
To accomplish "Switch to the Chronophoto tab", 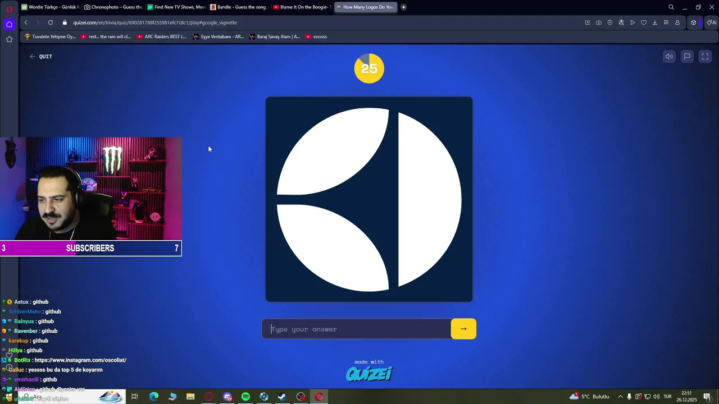I will point(113,7).
